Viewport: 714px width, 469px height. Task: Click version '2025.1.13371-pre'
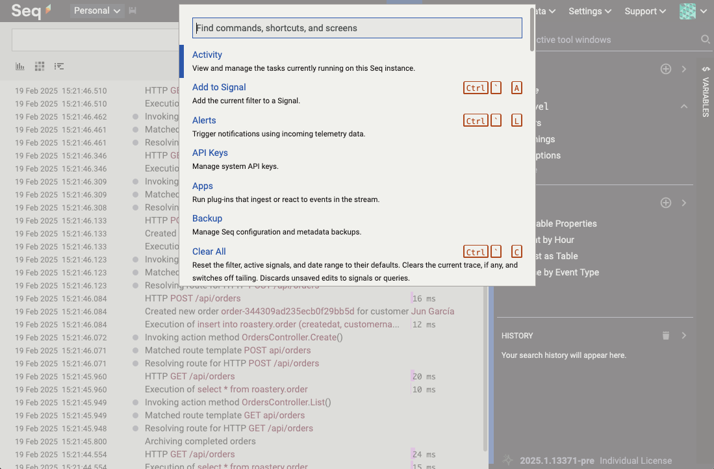[x=557, y=461]
